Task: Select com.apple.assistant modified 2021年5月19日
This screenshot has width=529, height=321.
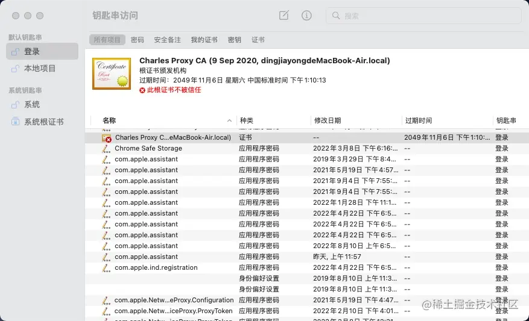Action: coord(306,170)
